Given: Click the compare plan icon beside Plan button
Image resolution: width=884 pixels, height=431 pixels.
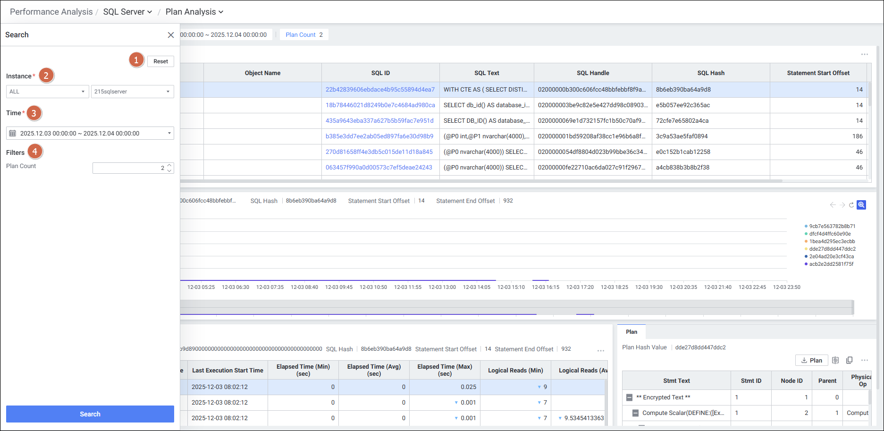Looking at the screenshot, I should pyautogui.click(x=835, y=360).
